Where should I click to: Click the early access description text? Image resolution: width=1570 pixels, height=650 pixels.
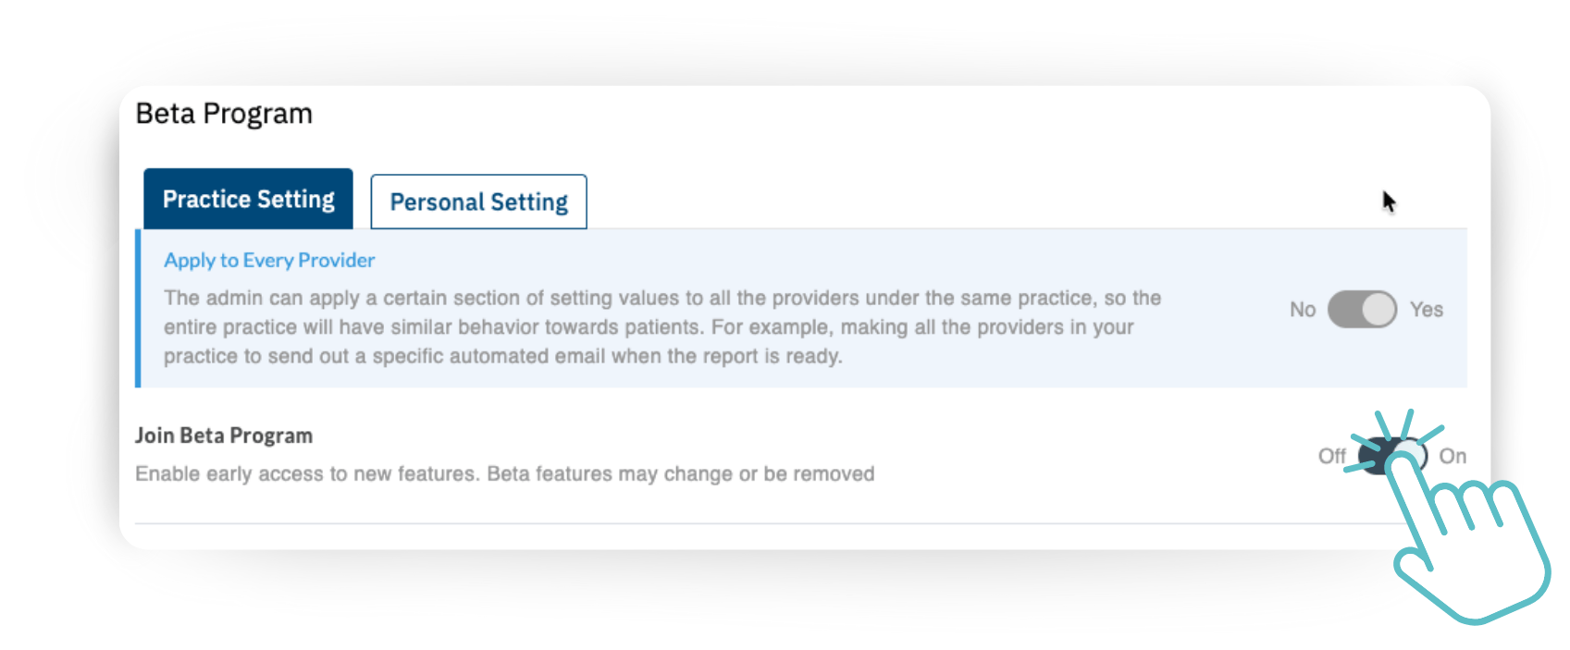pos(504,474)
